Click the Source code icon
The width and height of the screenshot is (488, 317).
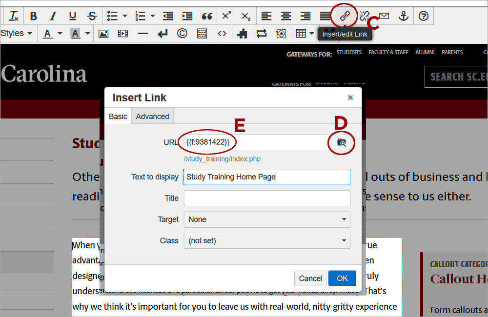click(221, 33)
